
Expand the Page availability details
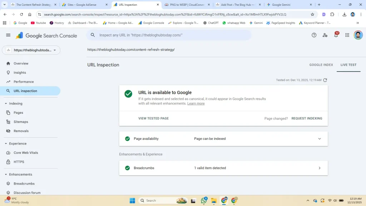pos(319,138)
